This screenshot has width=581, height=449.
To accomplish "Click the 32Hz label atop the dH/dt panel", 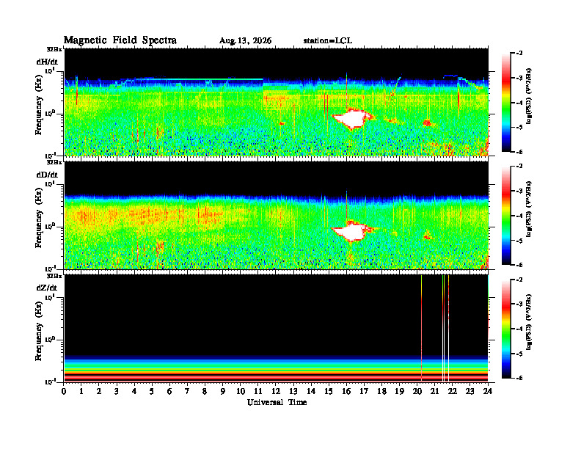I will coord(54,49).
